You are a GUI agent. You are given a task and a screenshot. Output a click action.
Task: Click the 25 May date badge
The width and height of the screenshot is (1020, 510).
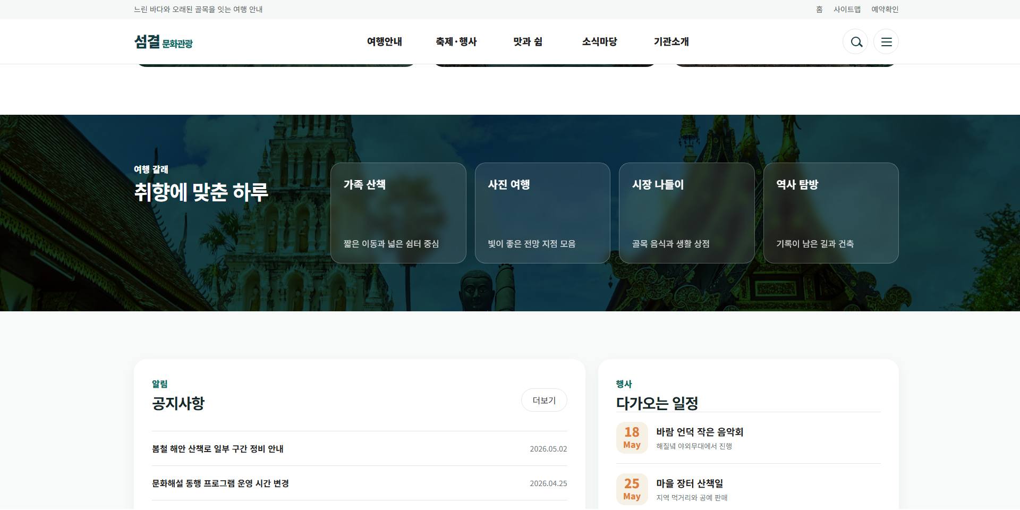click(x=632, y=489)
